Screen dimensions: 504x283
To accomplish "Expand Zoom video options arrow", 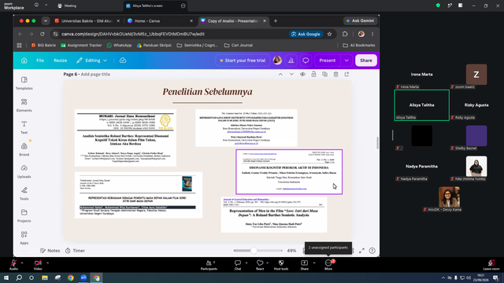I will point(47,263).
